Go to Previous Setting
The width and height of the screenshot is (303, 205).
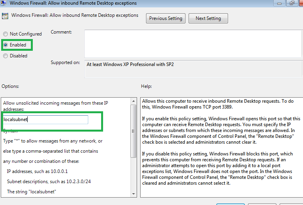pyautogui.click(x=166, y=18)
